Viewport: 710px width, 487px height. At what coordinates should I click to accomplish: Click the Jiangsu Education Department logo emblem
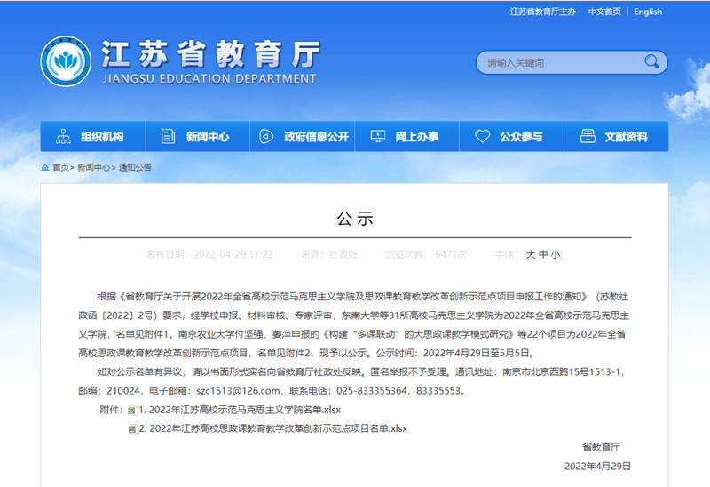coord(66,61)
